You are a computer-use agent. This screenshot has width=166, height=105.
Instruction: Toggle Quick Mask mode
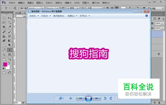point(4,73)
